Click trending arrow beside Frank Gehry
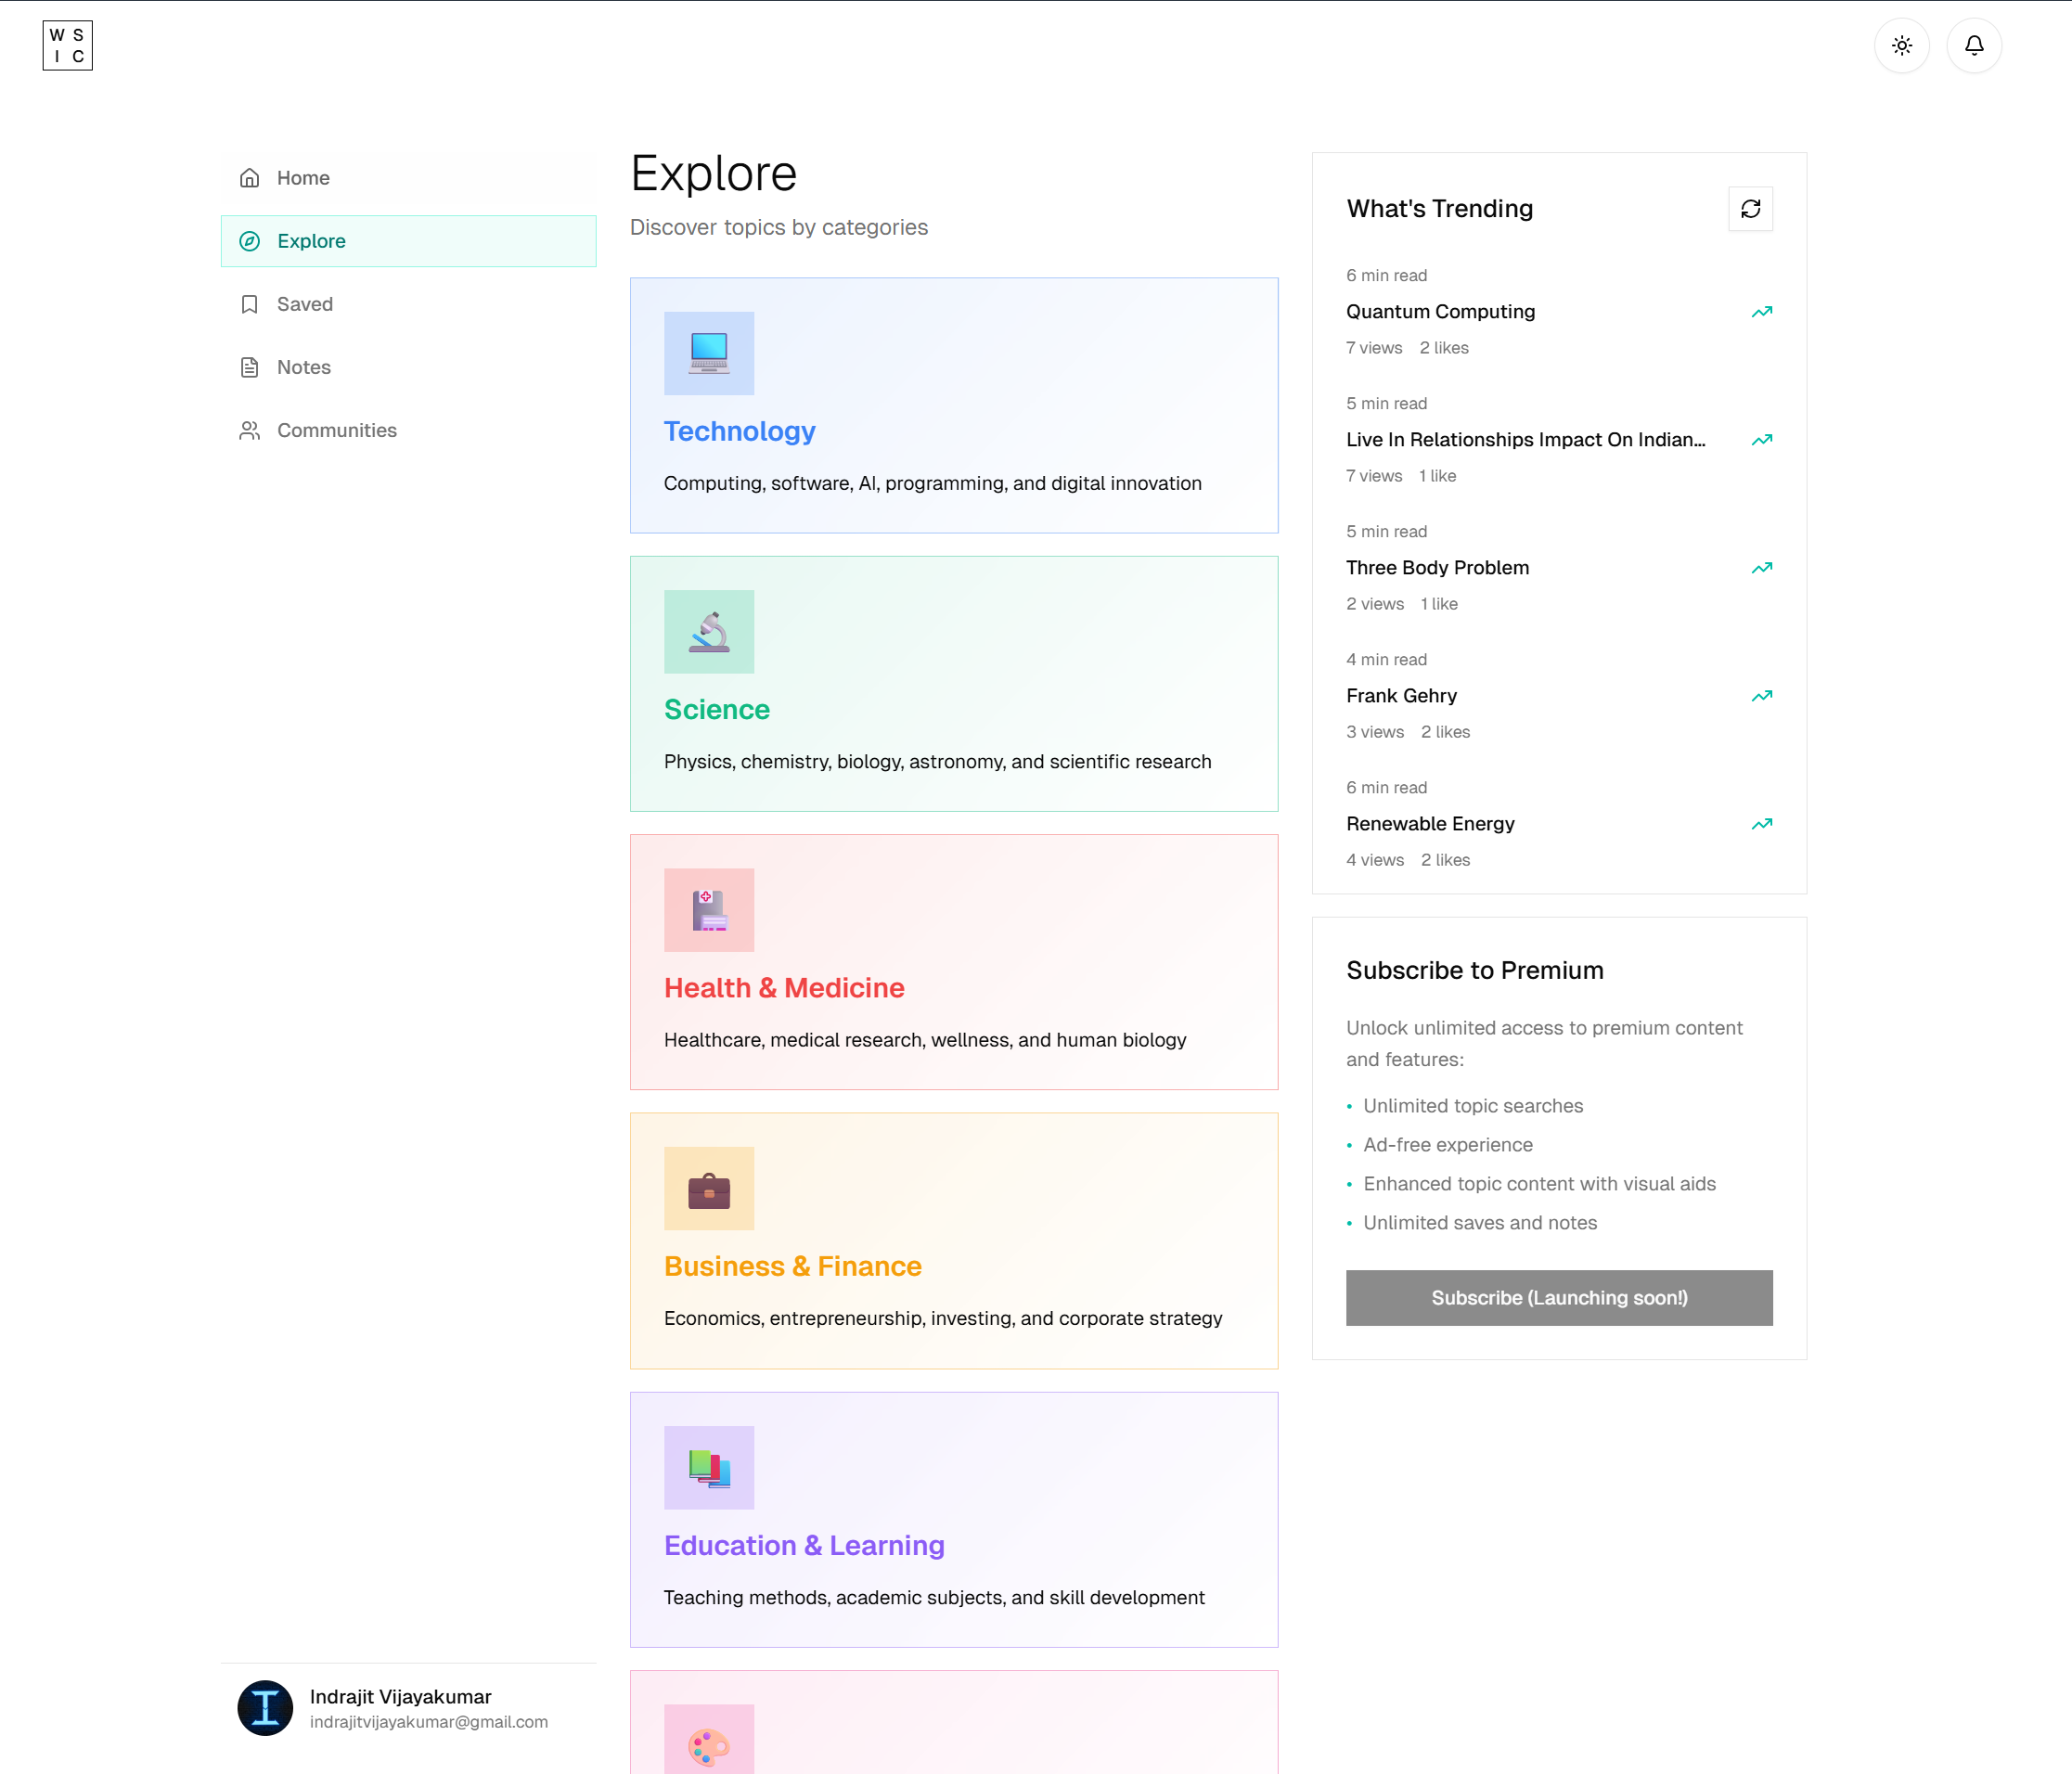 pos(1761,696)
